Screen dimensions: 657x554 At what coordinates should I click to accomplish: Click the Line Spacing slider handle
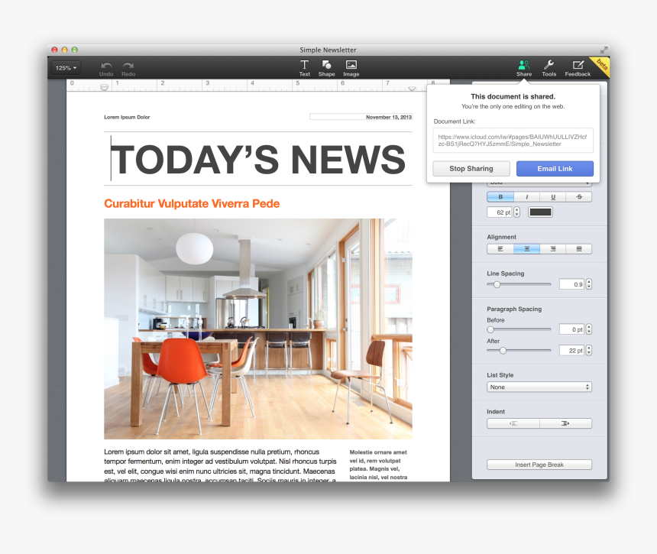point(497,284)
